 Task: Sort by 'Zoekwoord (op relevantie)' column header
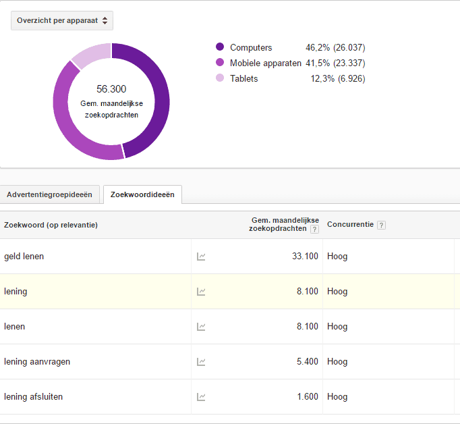point(51,225)
